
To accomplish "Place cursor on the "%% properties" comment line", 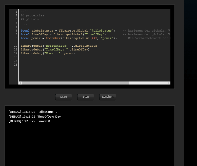I will pos(32,15).
